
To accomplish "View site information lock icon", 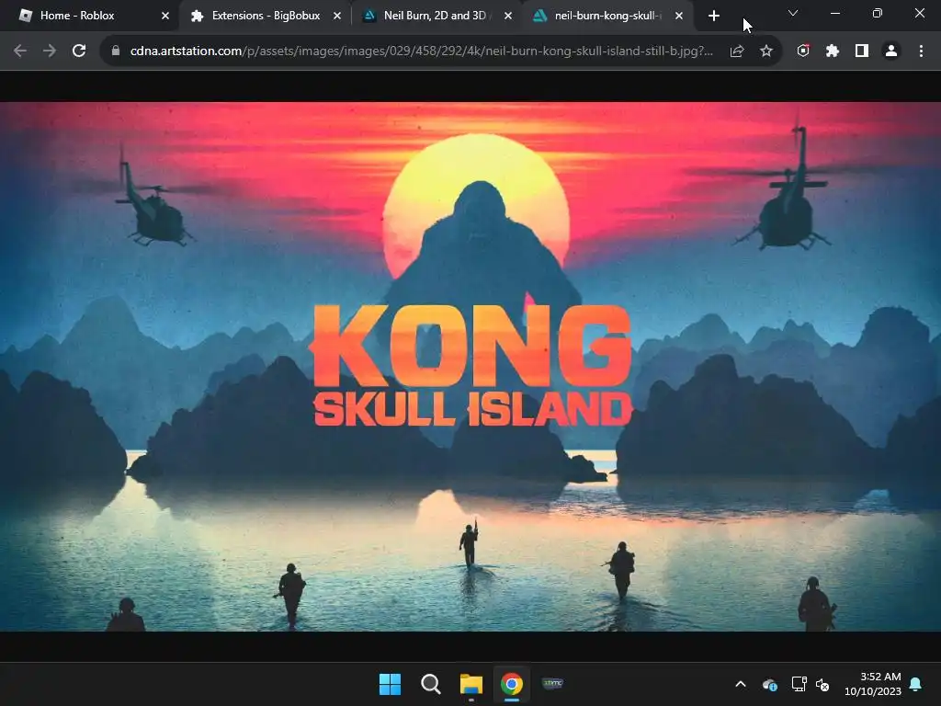I will click(x=116, y=51).
